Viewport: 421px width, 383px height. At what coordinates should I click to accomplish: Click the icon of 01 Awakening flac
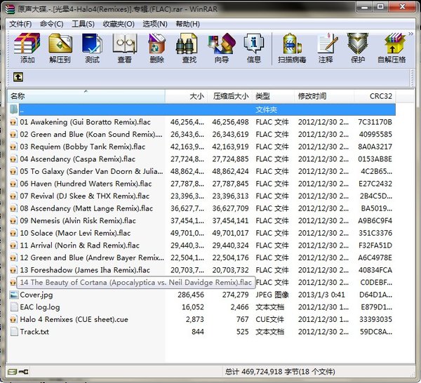(13, 122)
